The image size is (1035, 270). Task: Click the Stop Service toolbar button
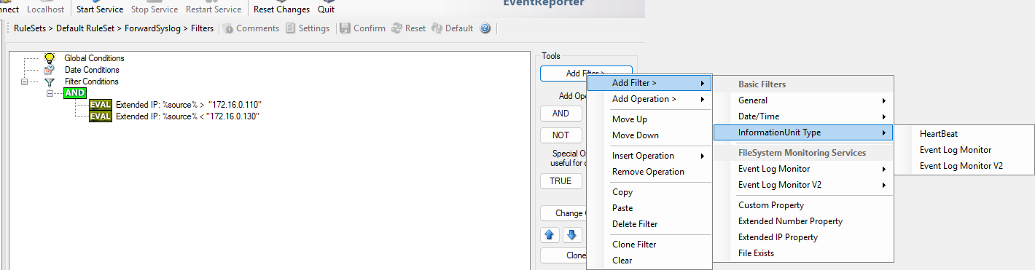coord(155,9)
